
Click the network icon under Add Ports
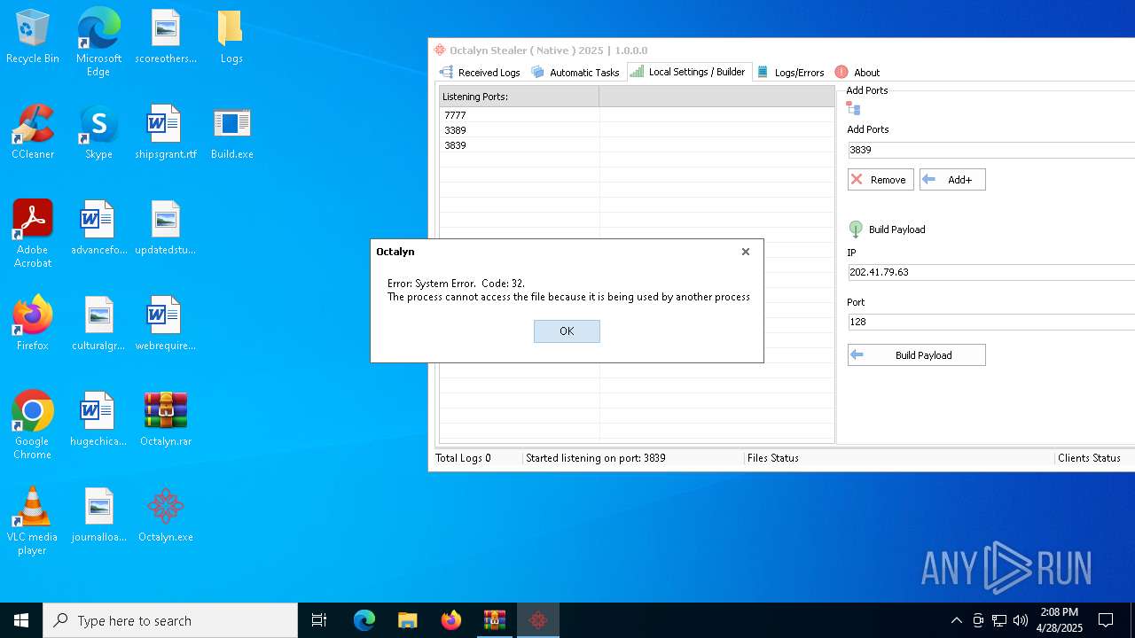[x=854, y=109]
